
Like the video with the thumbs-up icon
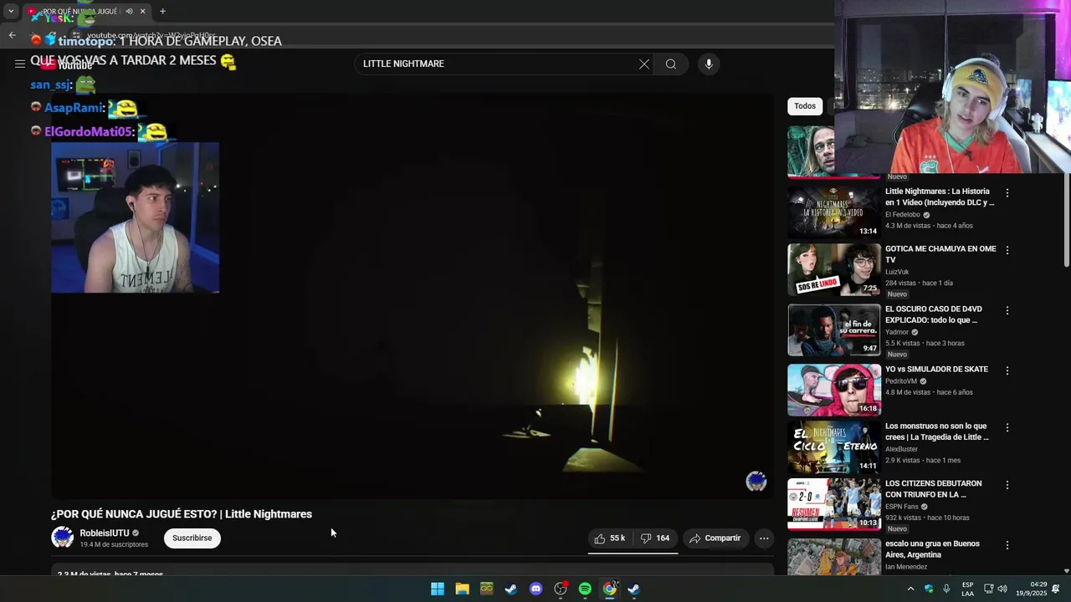click(x=610, y=538)
